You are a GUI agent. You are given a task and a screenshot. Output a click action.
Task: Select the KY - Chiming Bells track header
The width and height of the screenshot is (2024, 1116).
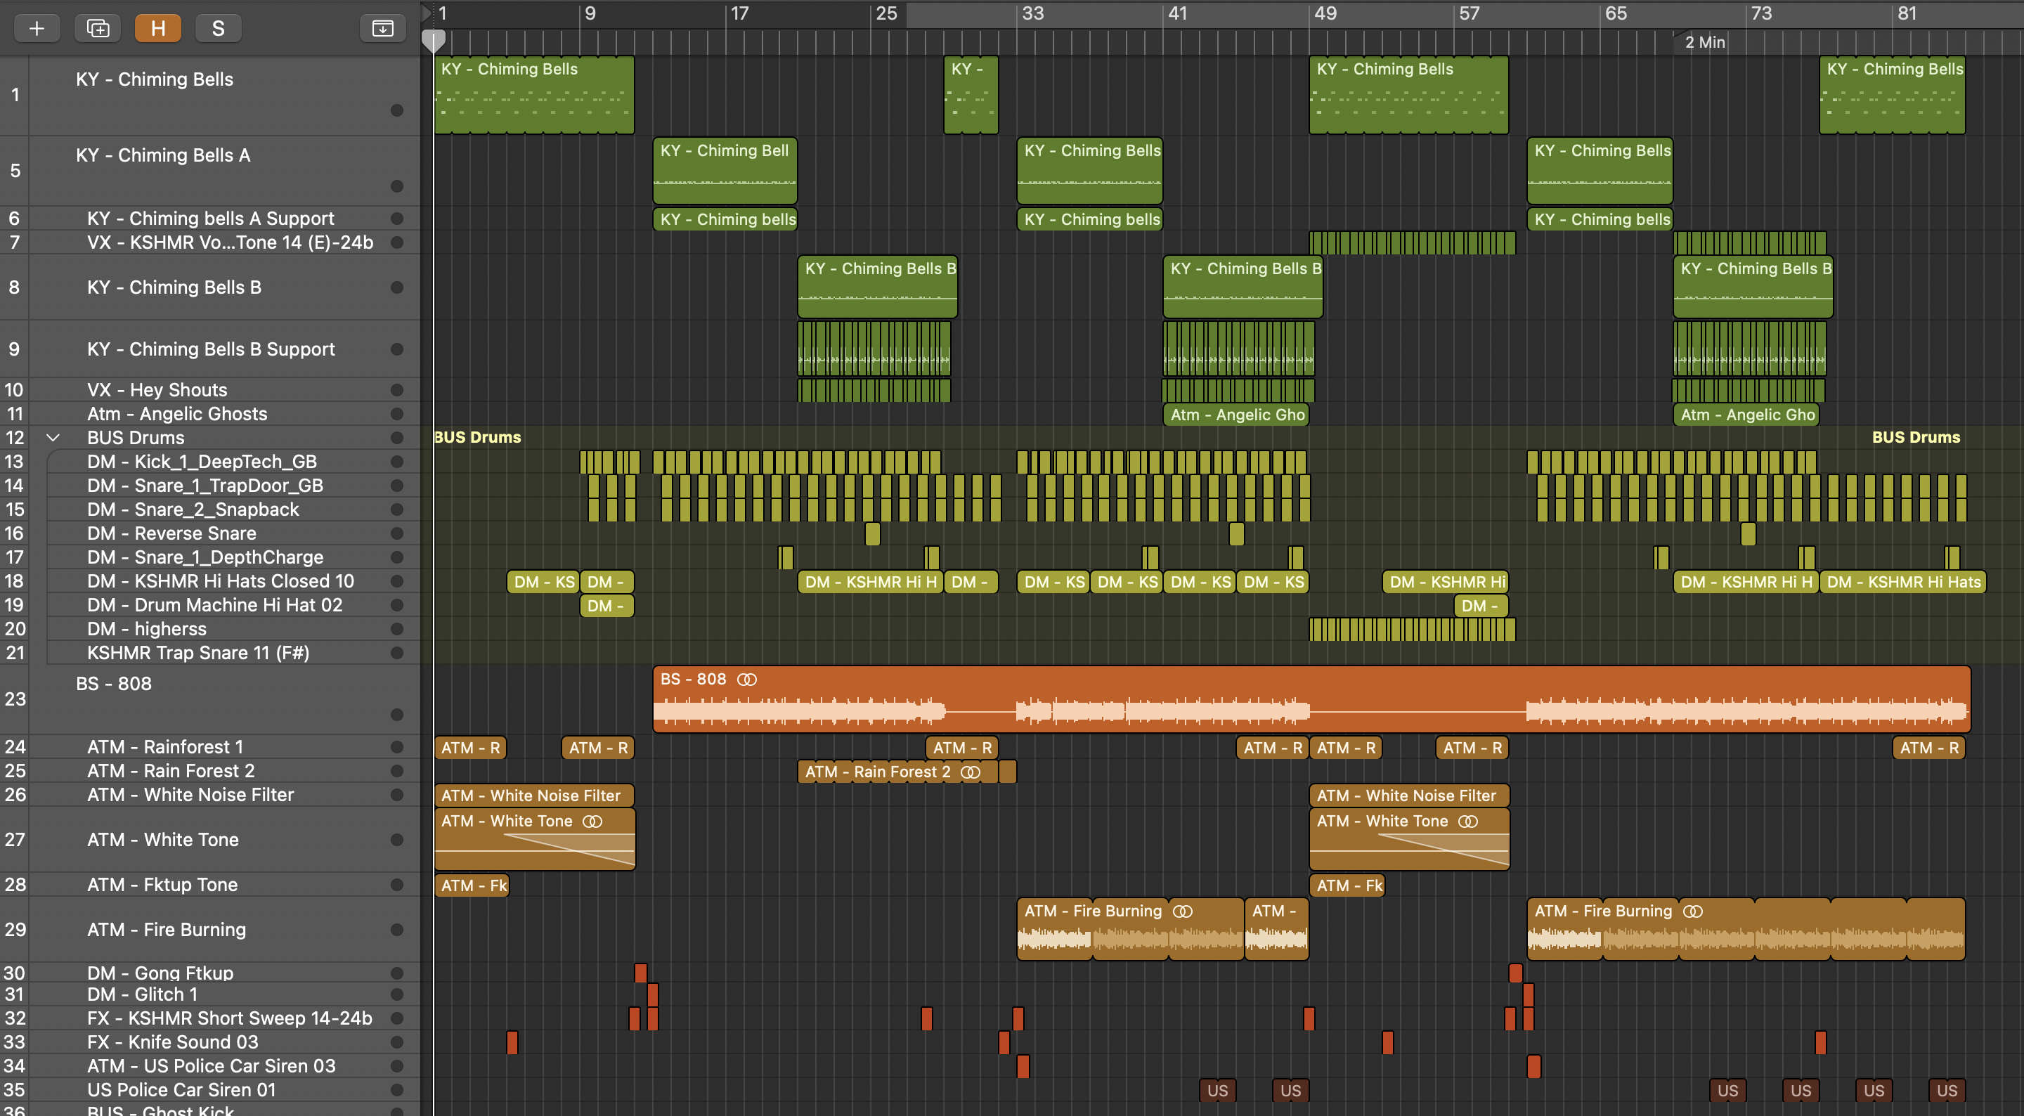(211, 94)
